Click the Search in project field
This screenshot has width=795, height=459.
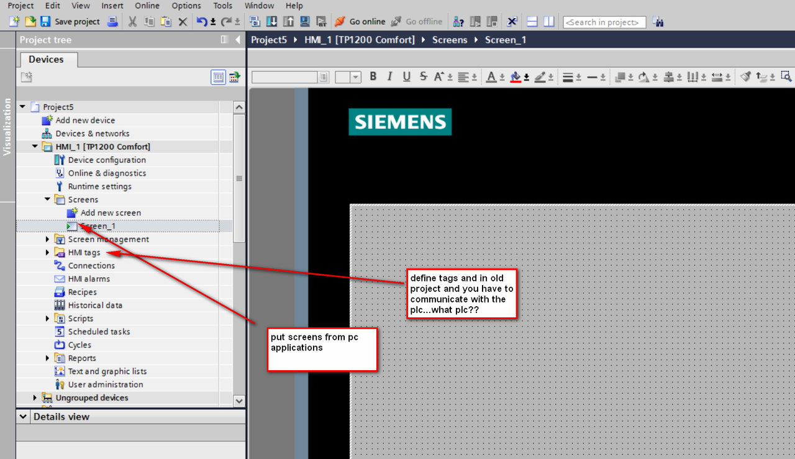[604, 22]
